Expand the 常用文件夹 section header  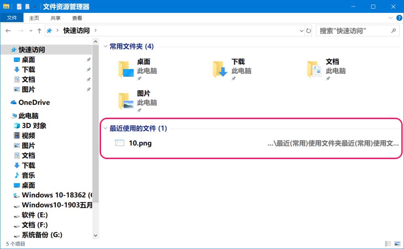[106, 46]
